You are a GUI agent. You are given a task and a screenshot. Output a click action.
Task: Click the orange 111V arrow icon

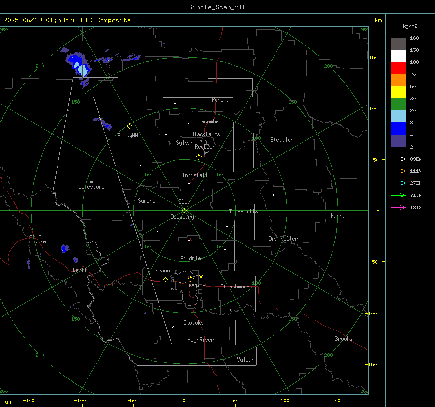coord(398,171)
